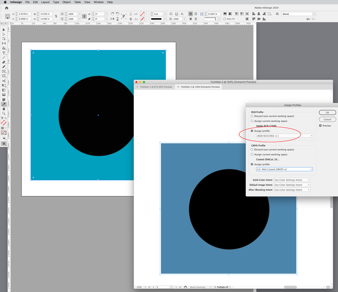The image size is (338, 292).
Task: Click the X position field
Action: pyautogui.click(x=25, y=14)
